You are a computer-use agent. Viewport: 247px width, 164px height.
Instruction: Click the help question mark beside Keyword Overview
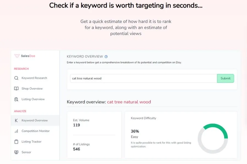[x=106, y=57]
